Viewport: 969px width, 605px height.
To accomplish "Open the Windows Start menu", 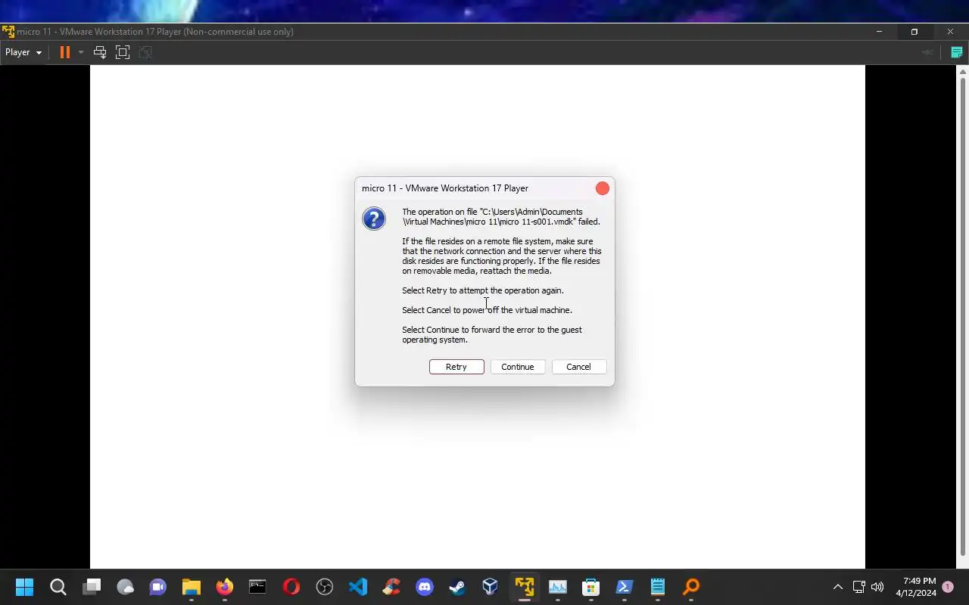I will click(24, 587).
